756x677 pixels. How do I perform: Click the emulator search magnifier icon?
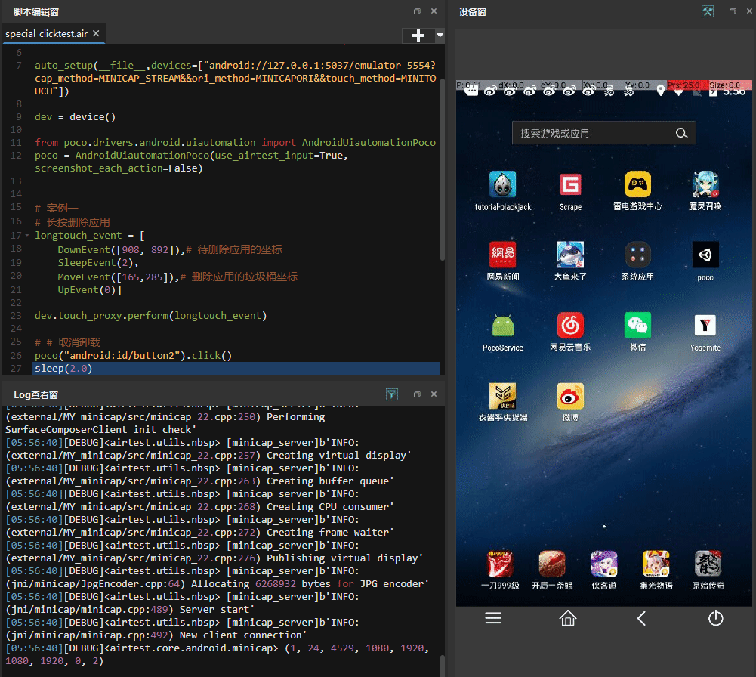coord(681,133)
